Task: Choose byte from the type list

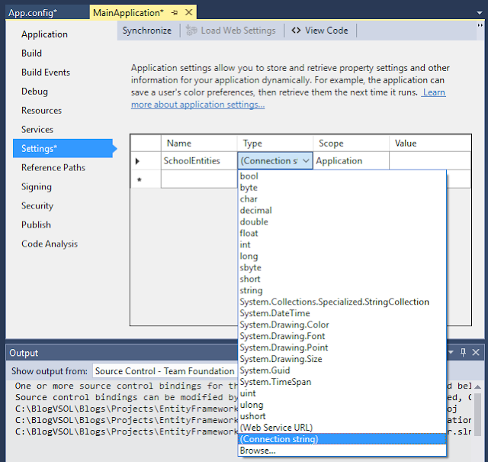Action: coord(342,188)
